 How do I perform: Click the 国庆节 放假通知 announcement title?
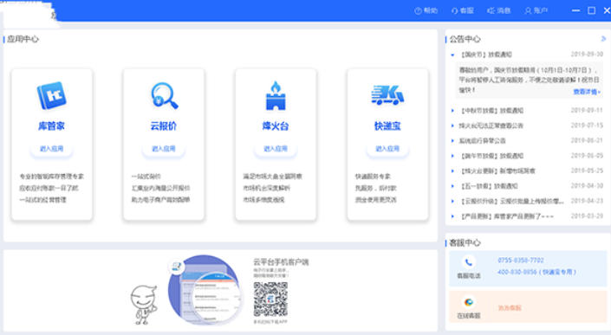[x=486, y=55]
